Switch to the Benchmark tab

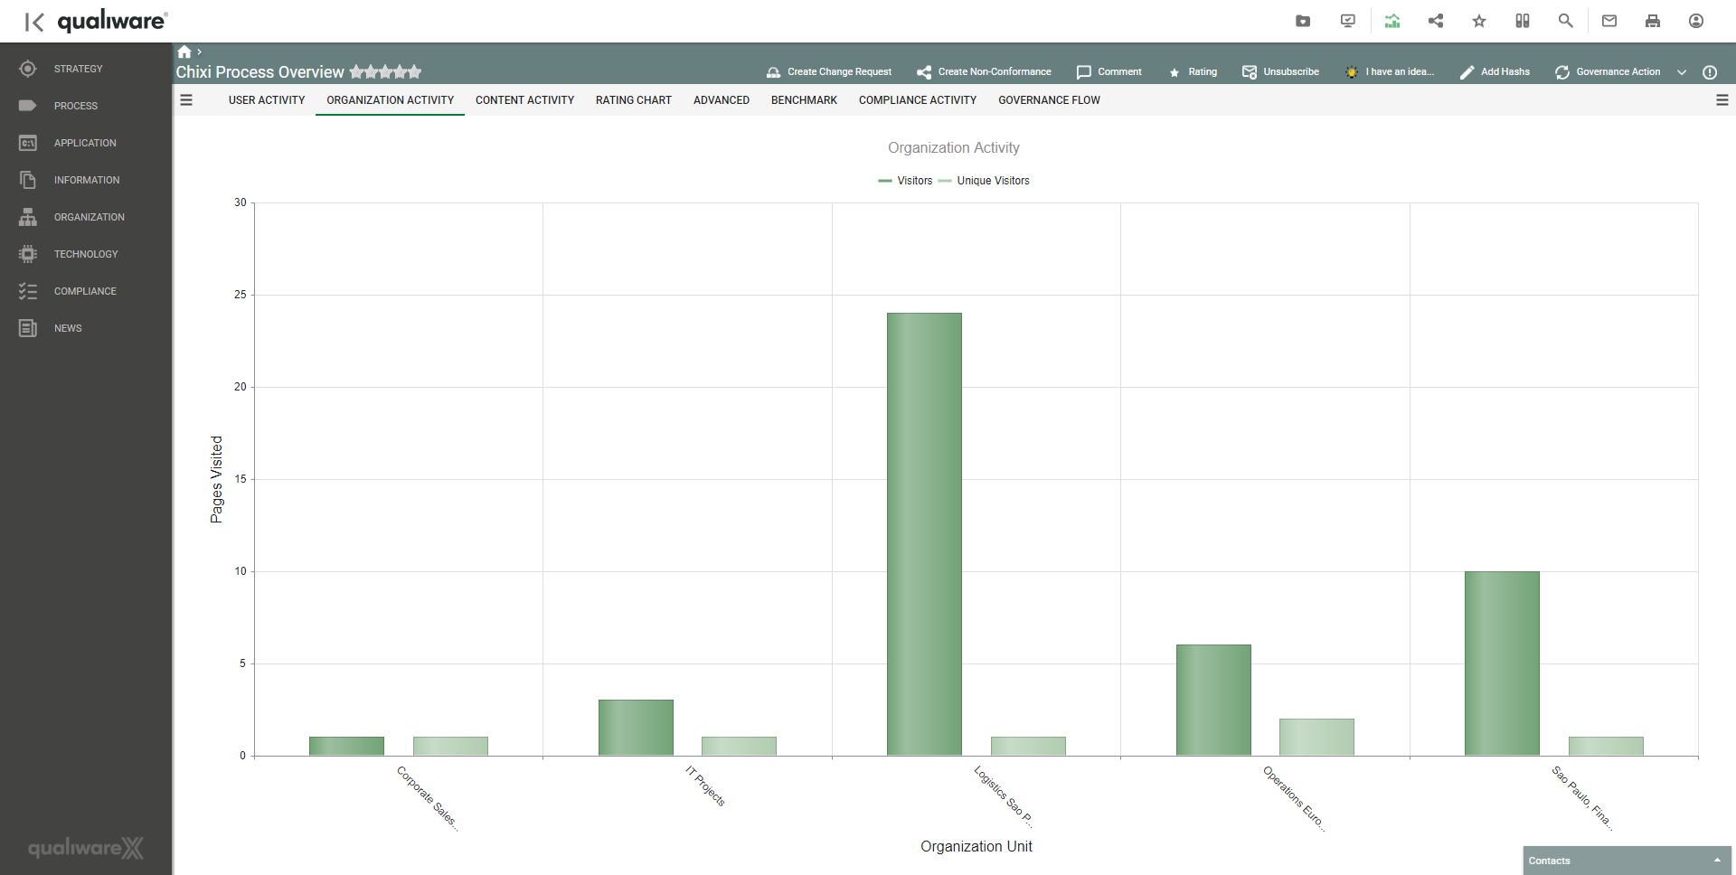point(804,100)
